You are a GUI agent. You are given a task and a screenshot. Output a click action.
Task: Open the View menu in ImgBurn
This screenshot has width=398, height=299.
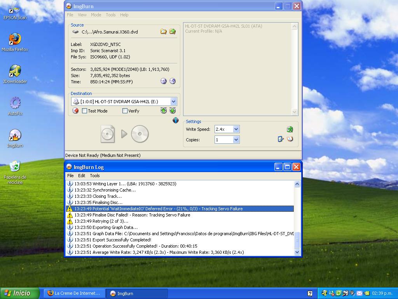[82, 15]
